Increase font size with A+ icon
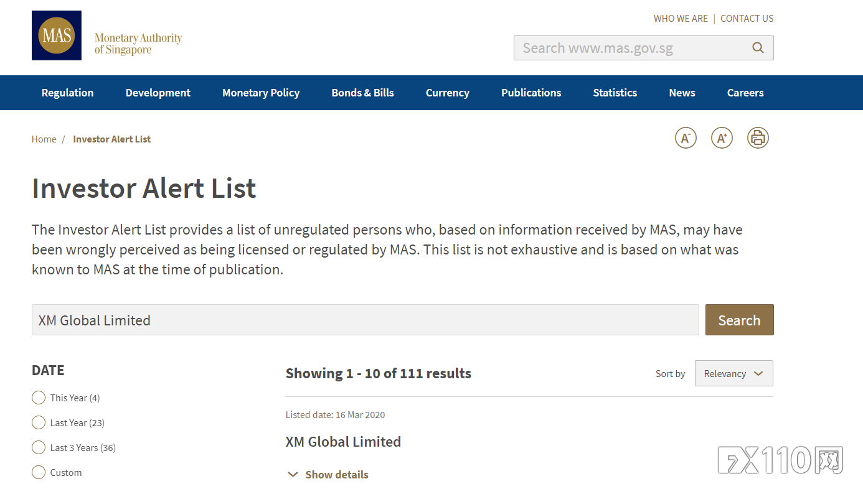The width and height of the screenshot is (863, 489). [722, 137]
